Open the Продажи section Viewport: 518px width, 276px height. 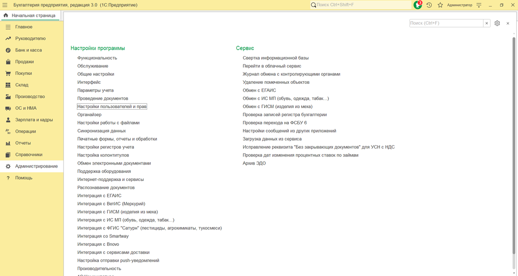pos(32,62)
